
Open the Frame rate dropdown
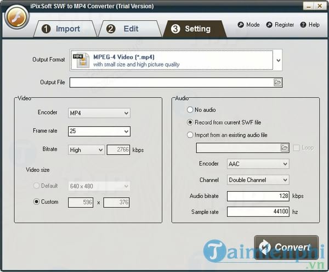[x=99, y=131]
